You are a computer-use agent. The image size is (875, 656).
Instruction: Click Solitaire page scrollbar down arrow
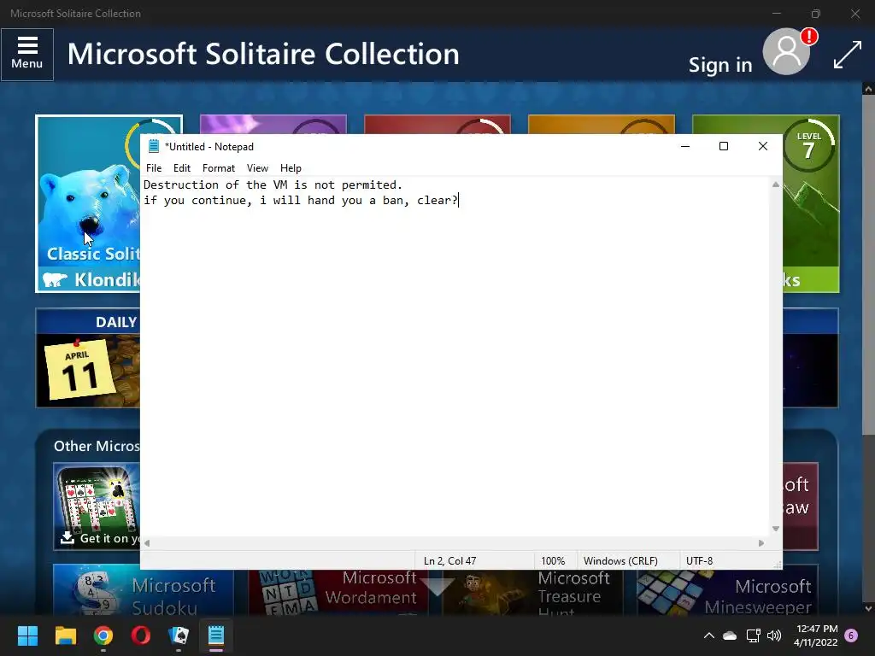point(868,608)
